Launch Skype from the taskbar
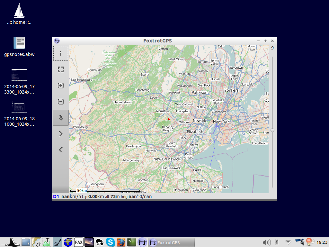Viewport: 329px width, 247px height. (x=111, y=242)
